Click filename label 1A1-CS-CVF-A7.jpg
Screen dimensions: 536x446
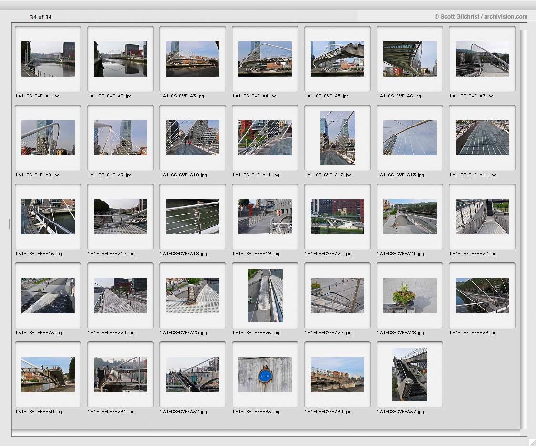[471, 96]
